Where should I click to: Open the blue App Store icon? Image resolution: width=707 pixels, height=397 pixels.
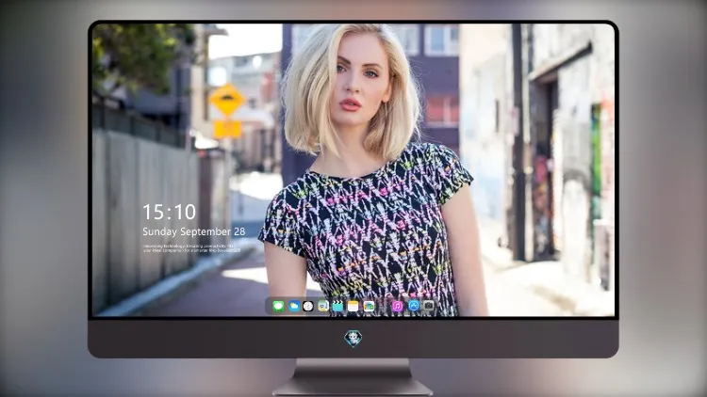click(x=413, y=306)
